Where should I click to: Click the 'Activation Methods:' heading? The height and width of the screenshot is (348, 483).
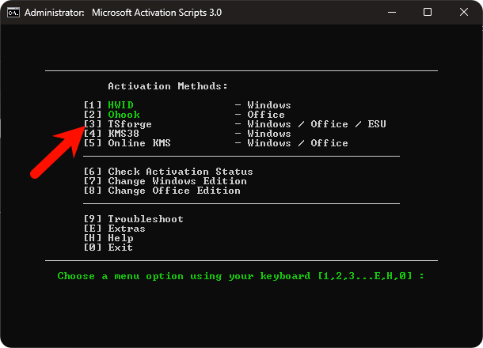tap(168, 86)
